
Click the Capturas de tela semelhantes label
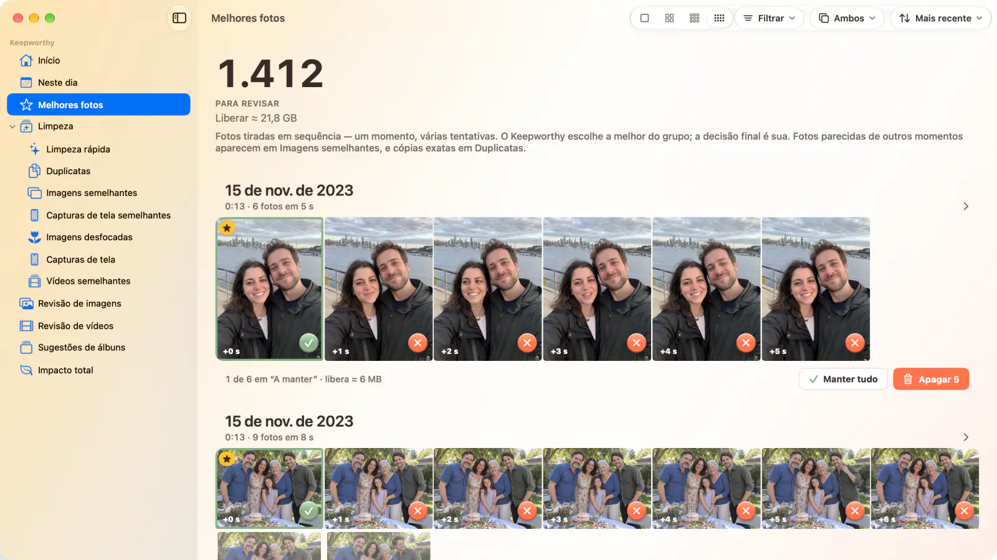pyautogui.click(x=108, y=215)
